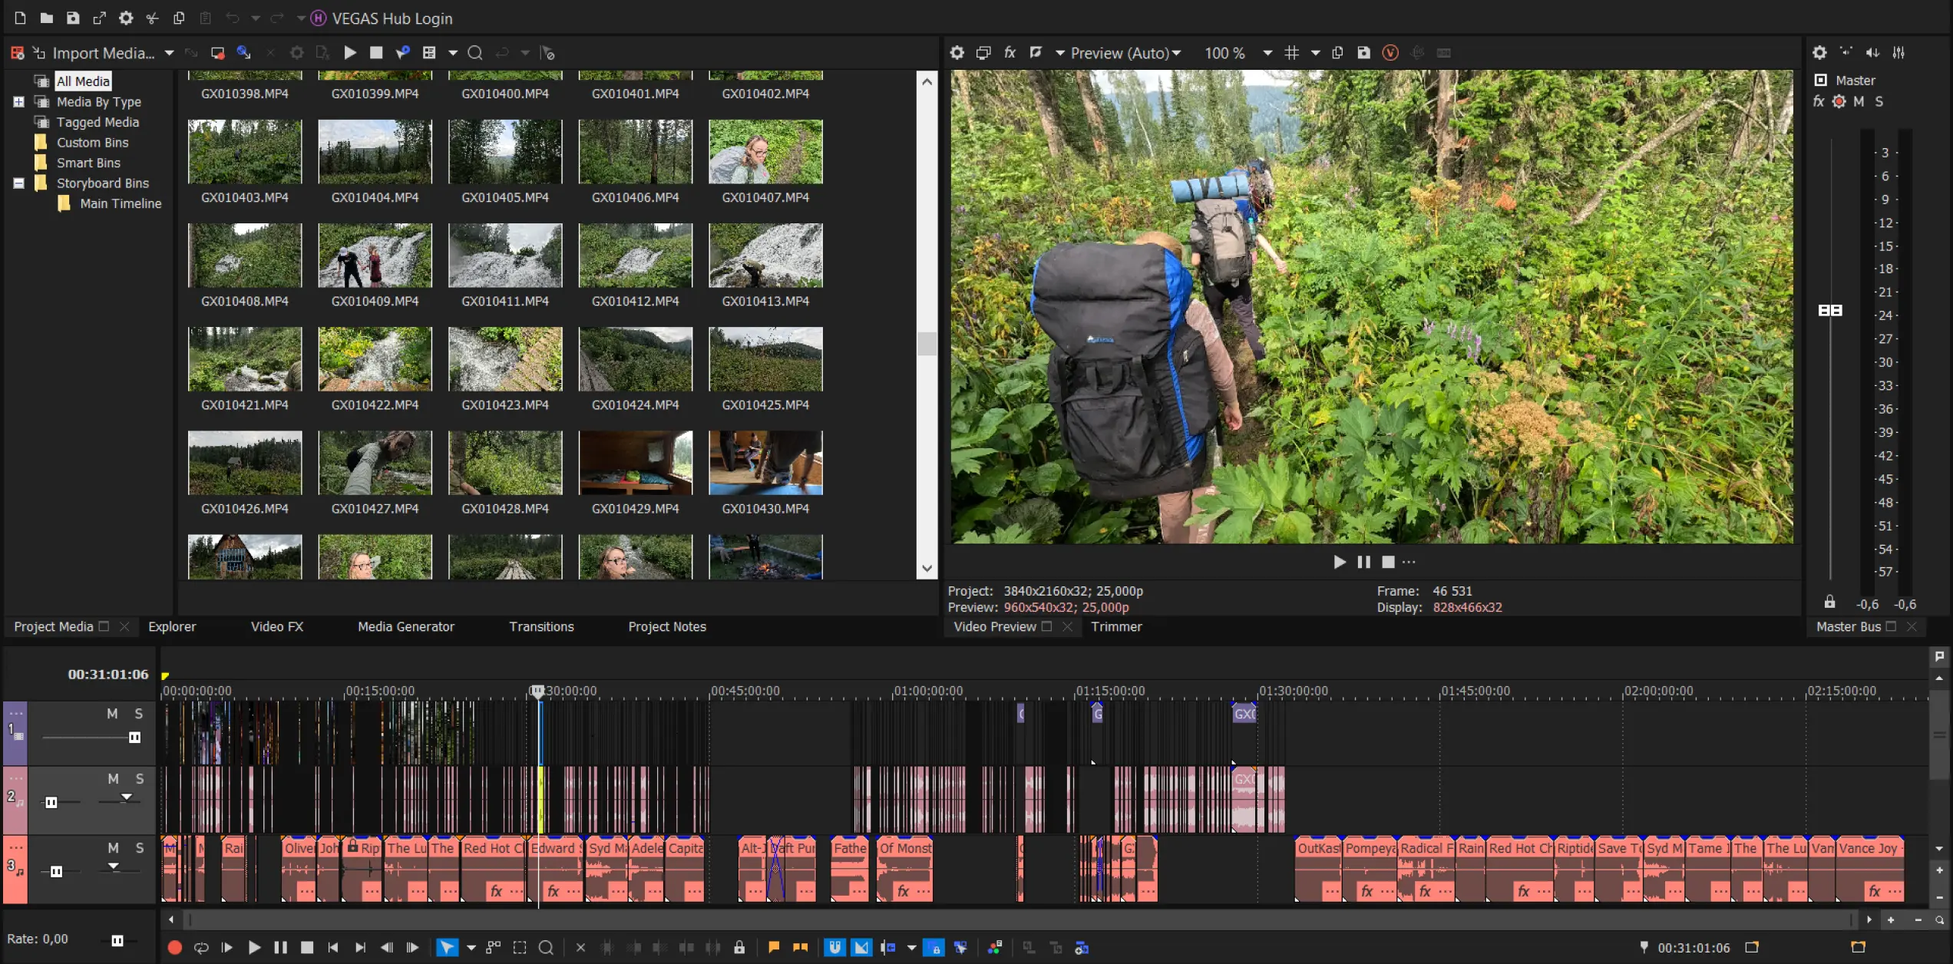The width and height of the screenshot is (1953, 964).
Task: Select Main Timeline storyboard bin
Action: 120,203
